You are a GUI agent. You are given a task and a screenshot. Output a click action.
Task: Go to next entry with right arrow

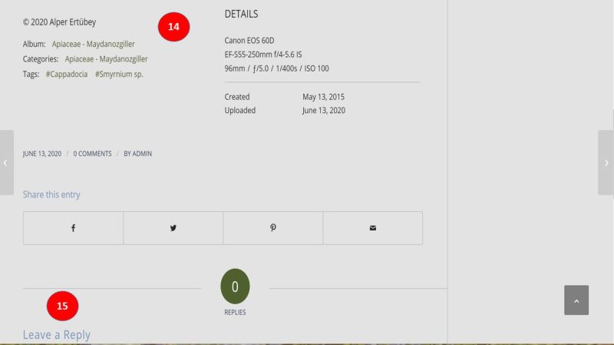click(x=606, y=163)
